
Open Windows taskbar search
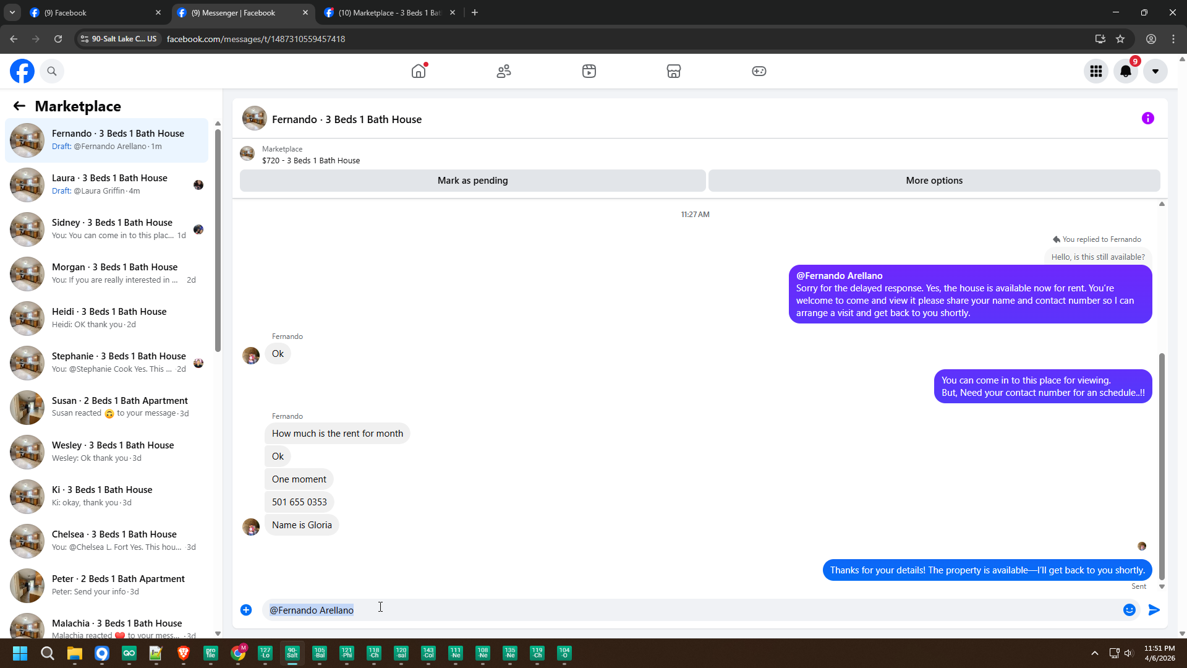point(48,653)
